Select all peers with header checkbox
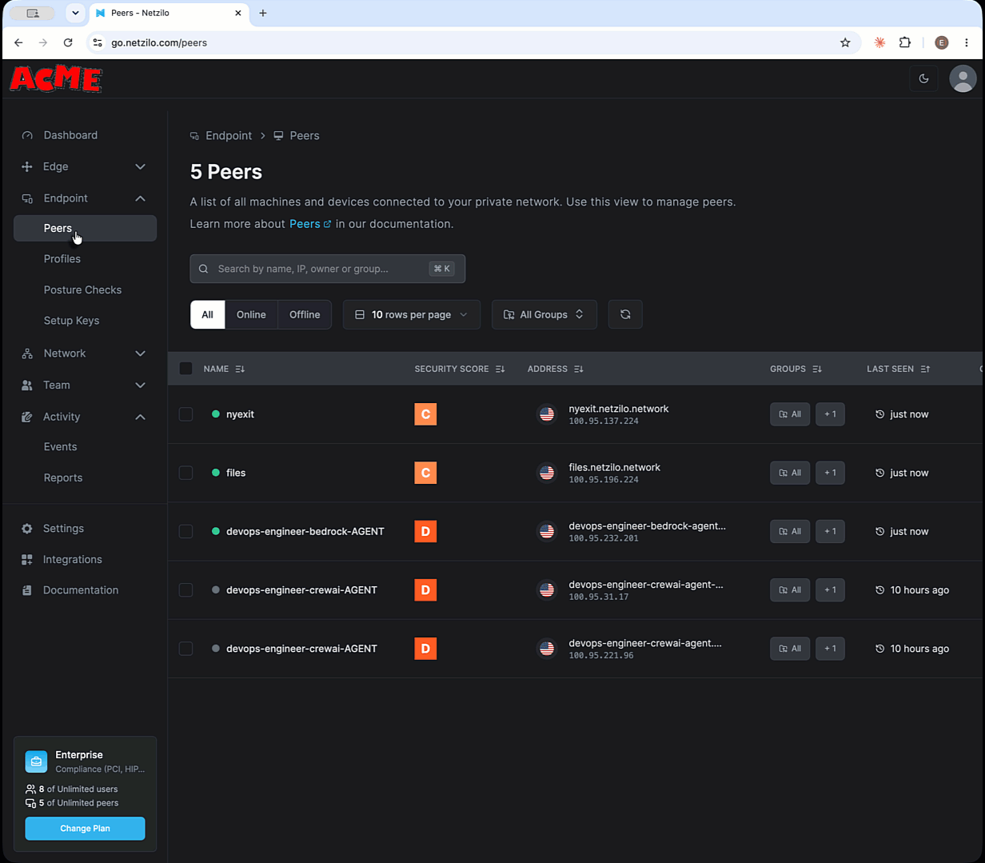 click(x=185, y=369)
